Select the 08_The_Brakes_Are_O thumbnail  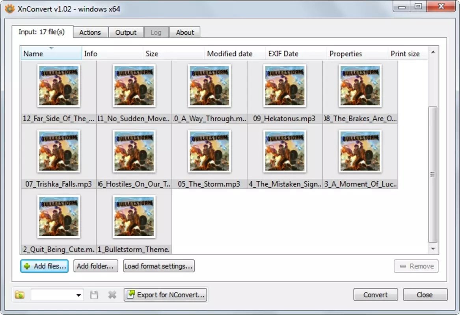pyautogui.click(x=360, y=86)
